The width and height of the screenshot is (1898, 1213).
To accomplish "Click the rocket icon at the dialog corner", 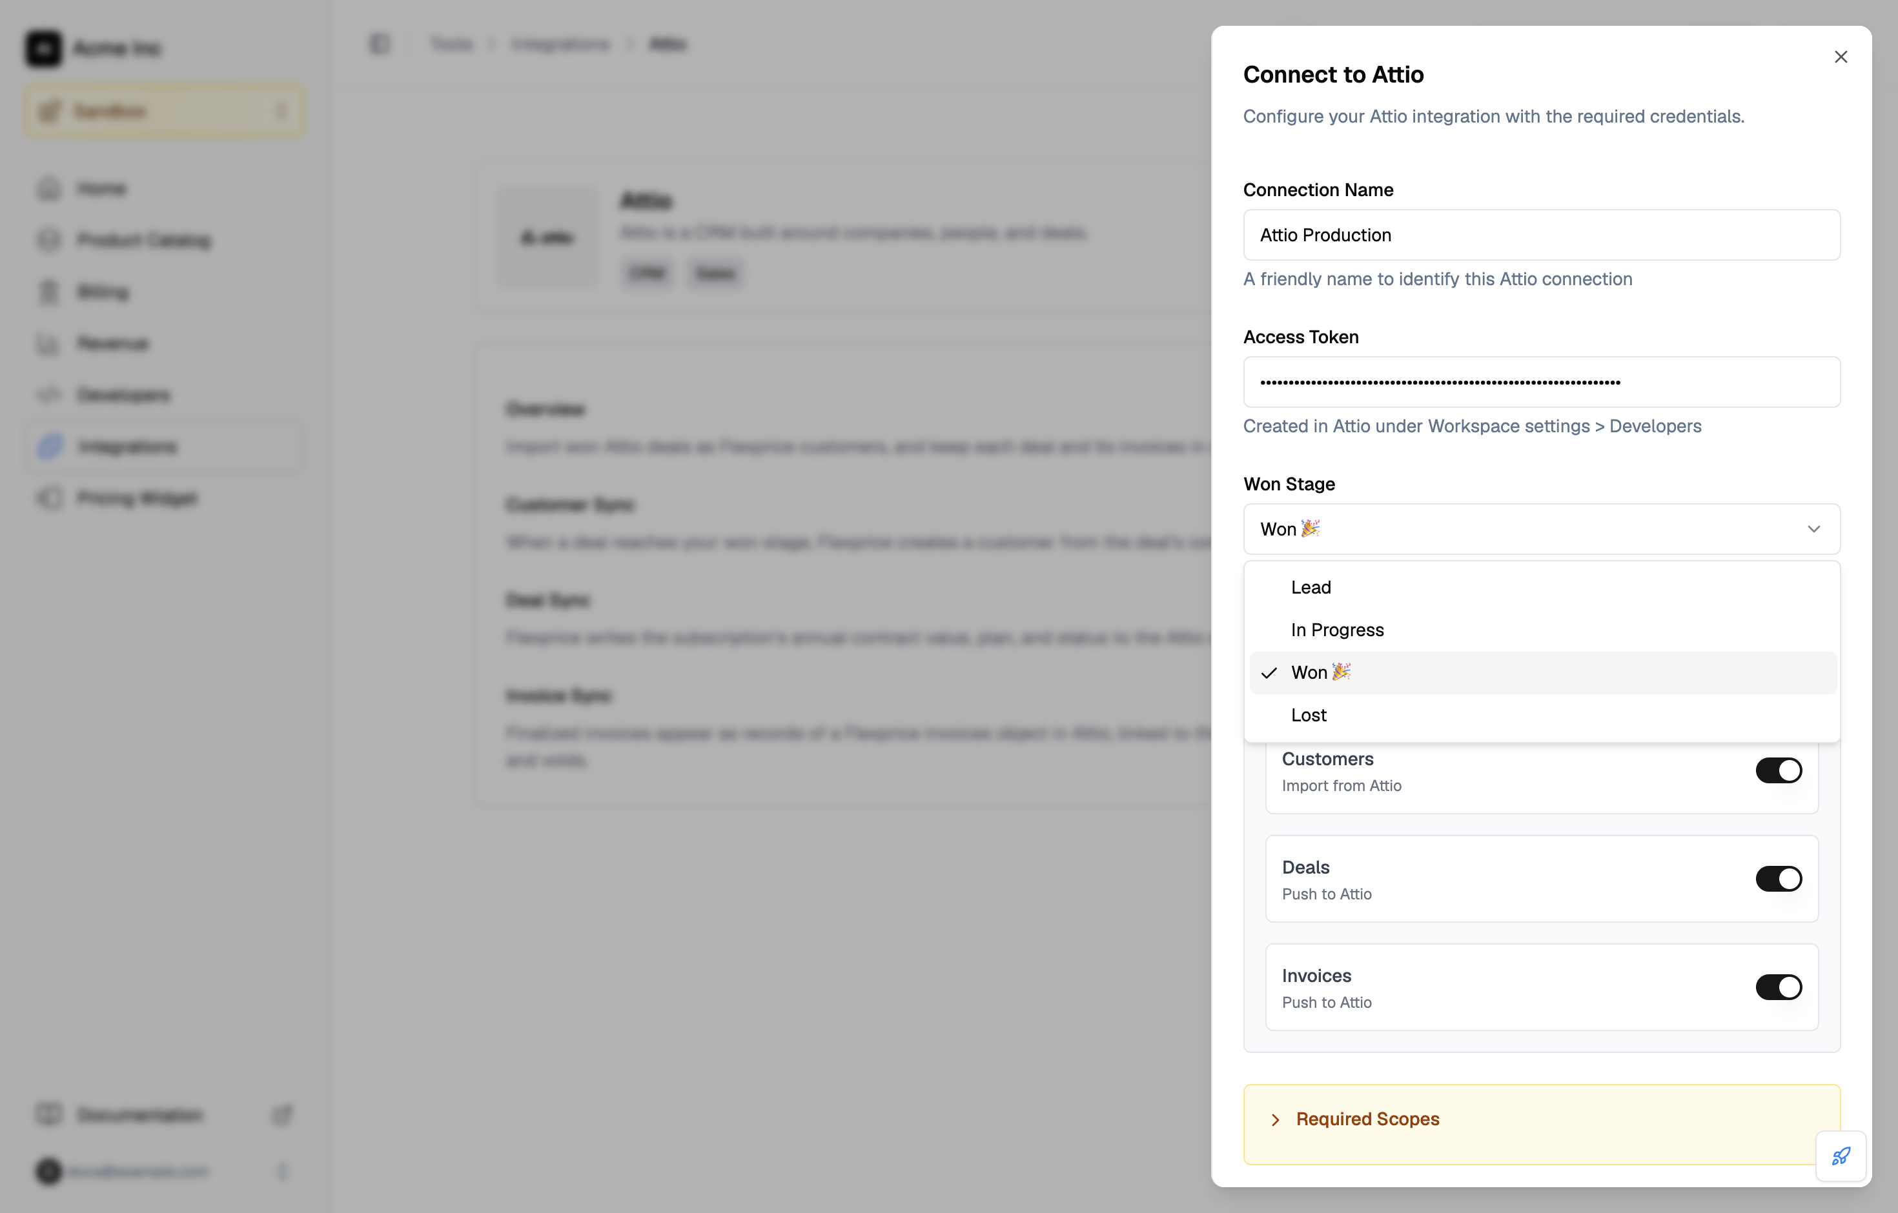I will pos(1841,1156).
